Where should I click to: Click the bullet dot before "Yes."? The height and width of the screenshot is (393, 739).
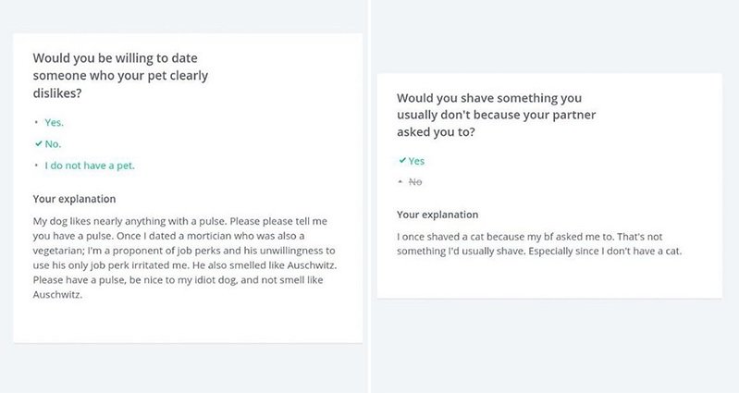[37, 122]
